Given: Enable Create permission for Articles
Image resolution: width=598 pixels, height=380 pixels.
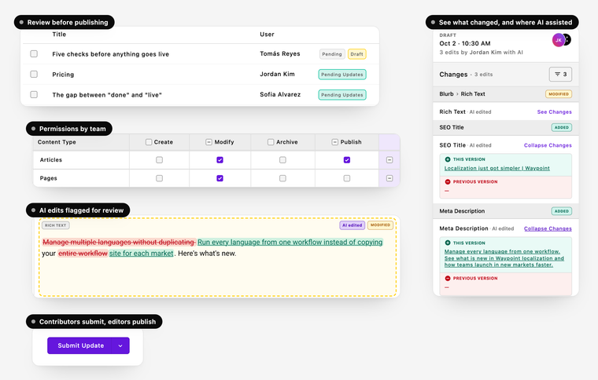Looking at the screenshot, I should point(160,160).
